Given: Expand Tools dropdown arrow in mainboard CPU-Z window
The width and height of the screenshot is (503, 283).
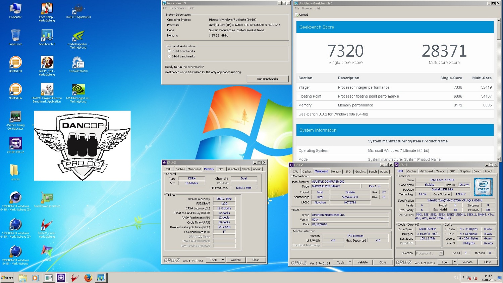Looking at the screenshot, I should (350, 262).
